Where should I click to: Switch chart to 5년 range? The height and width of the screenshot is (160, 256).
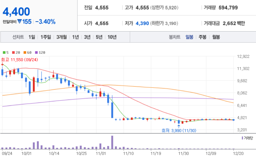point(99,37)
